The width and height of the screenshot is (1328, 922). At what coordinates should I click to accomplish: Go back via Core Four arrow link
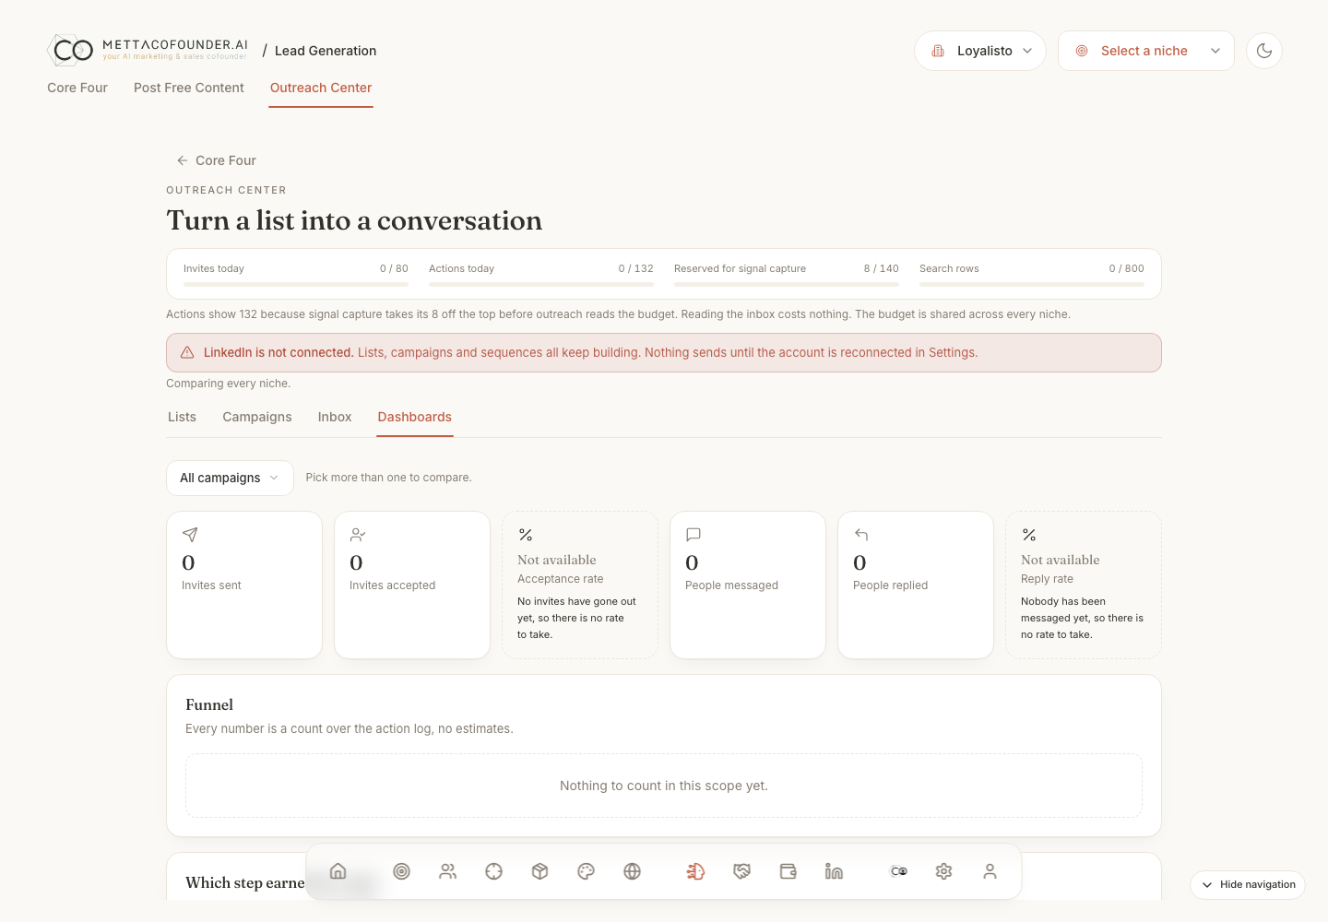pos(217,160)
